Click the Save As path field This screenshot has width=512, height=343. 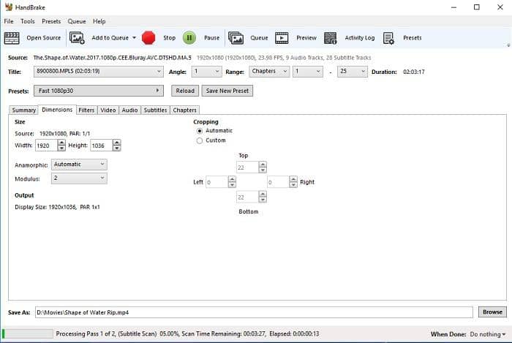click(x=254, y=312)
